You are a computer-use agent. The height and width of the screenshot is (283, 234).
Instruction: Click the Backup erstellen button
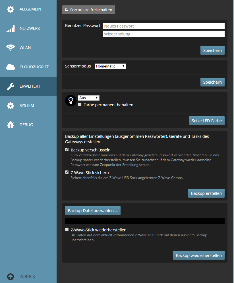206,193
